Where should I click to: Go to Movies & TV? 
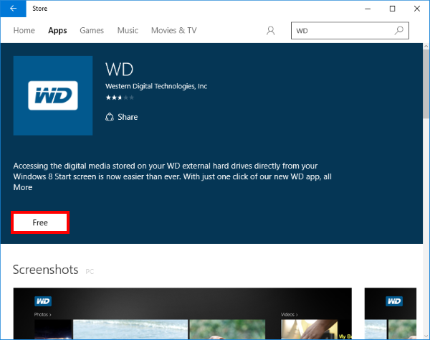click(x=174, y=30)
